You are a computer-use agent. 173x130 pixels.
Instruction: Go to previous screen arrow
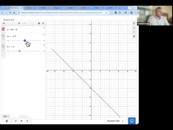click(x=16, y=121)
